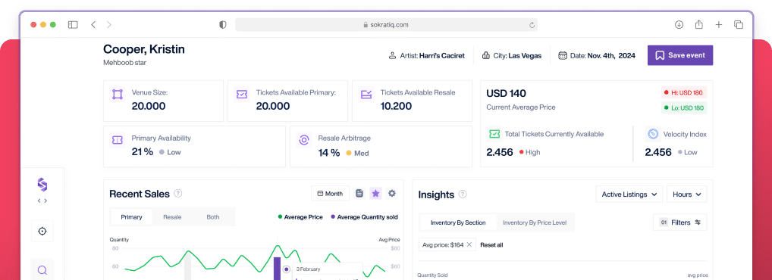772x280 pixels.
Task: Open the Hours dropdown
Action: (687, 194)
